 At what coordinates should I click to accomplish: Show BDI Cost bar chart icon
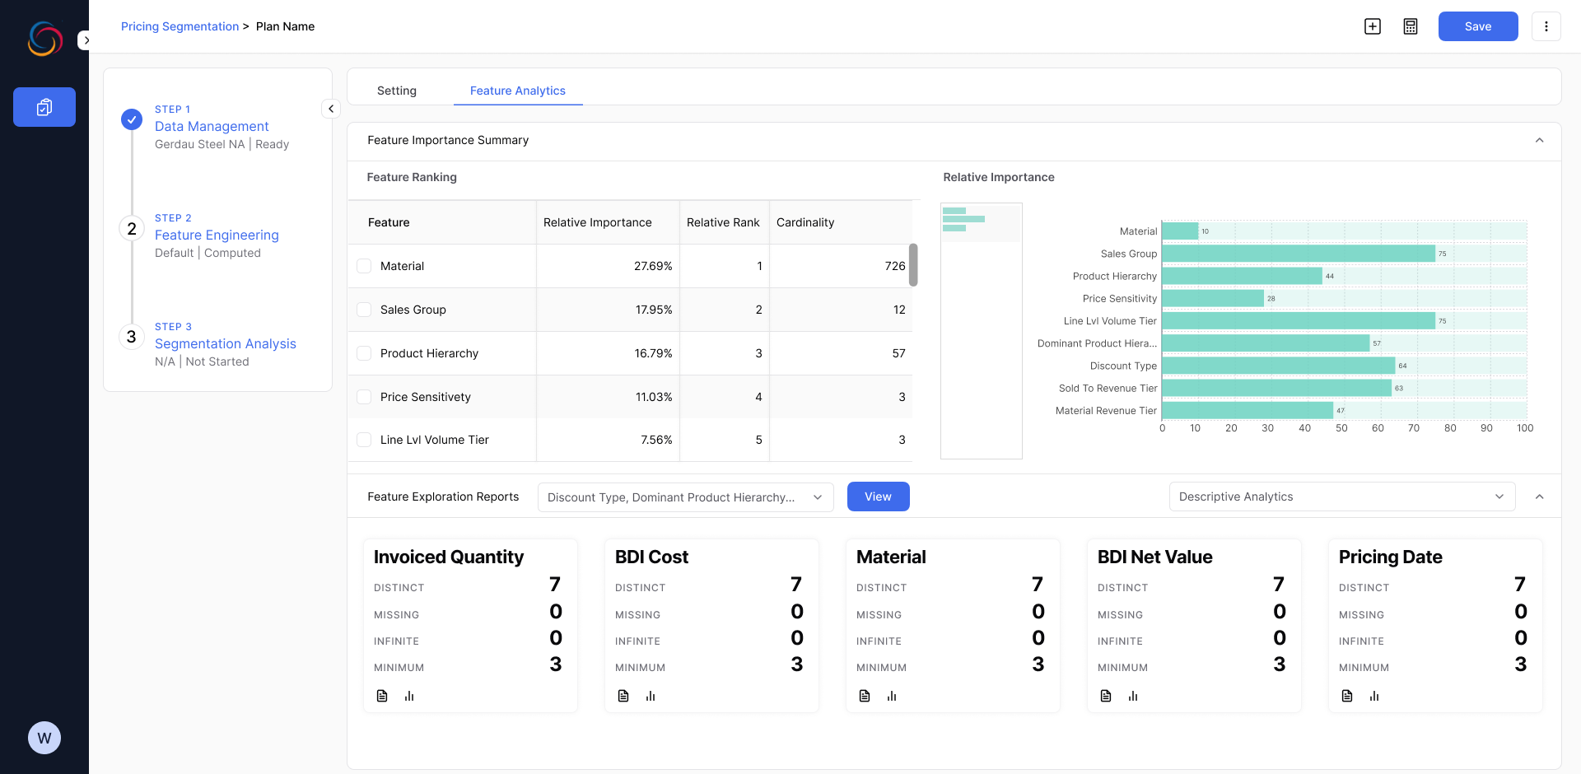[x=651, y=696]
